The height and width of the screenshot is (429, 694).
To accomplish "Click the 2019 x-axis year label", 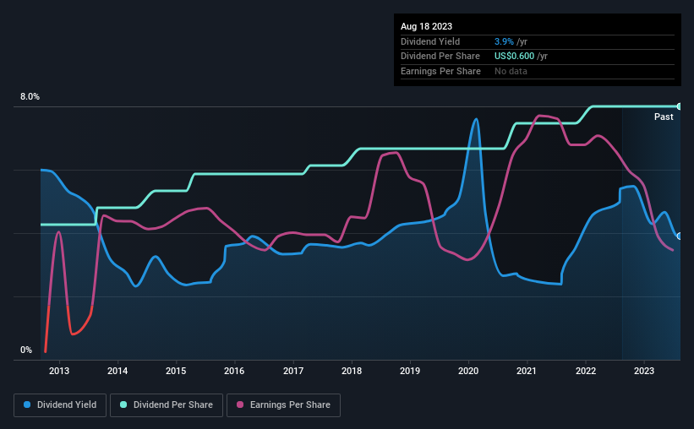I will [x=410, y=371].
